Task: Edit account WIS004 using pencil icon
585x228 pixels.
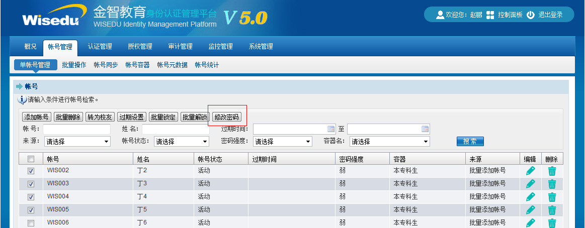Action: 530,197
